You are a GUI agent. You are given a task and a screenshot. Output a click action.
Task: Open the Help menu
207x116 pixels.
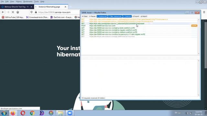[42, 2]
